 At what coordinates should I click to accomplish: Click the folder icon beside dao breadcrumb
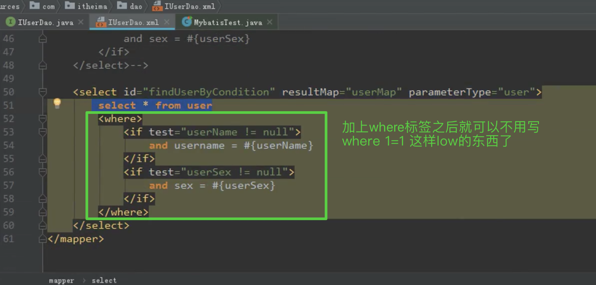(122, 5)
